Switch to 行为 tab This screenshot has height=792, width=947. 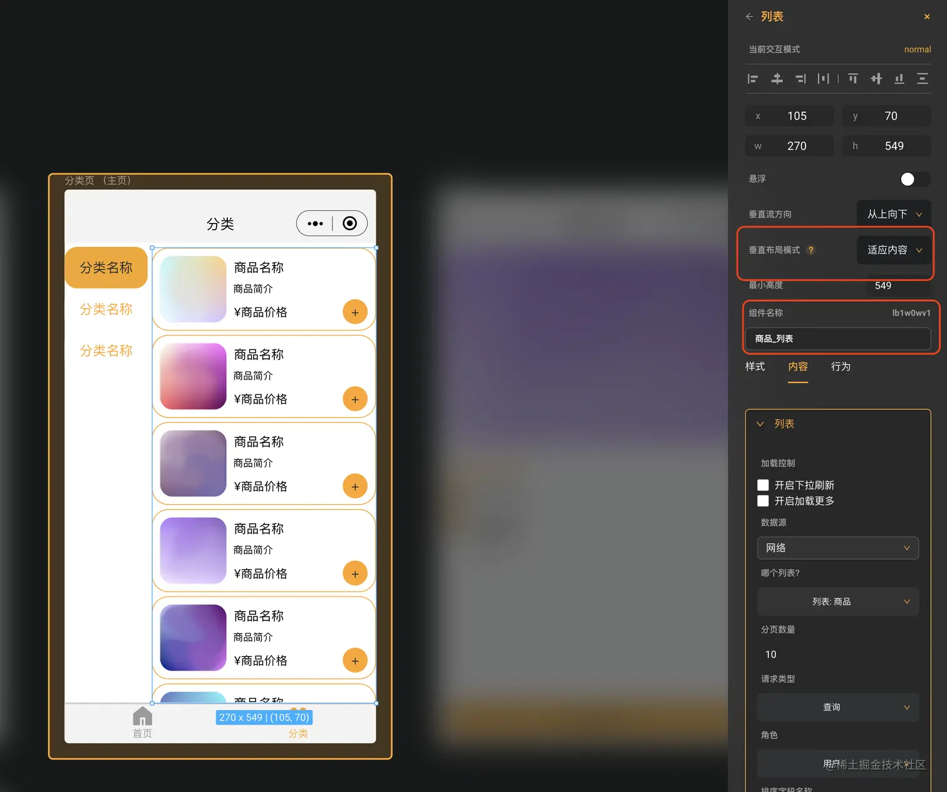tap(841, 367)
